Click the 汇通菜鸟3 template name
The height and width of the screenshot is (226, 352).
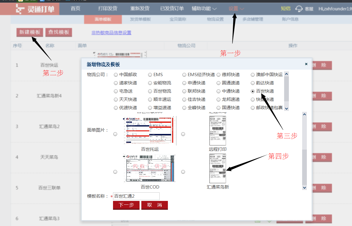pos(49,219)
